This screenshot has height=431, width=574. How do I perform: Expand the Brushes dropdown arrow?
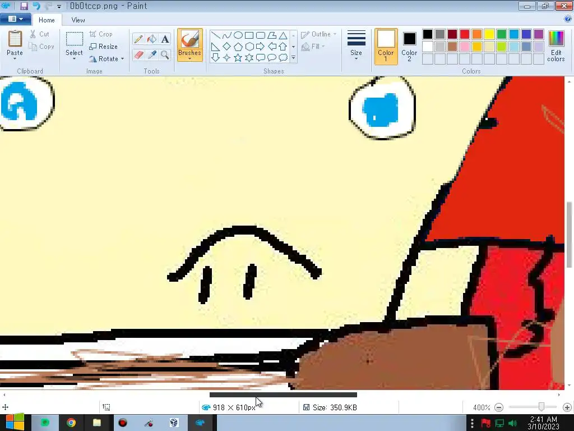(189, 58)
